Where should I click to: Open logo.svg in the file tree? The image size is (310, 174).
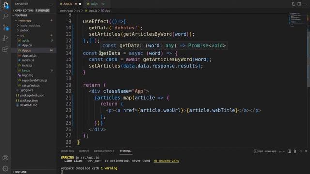coord(33,75)
